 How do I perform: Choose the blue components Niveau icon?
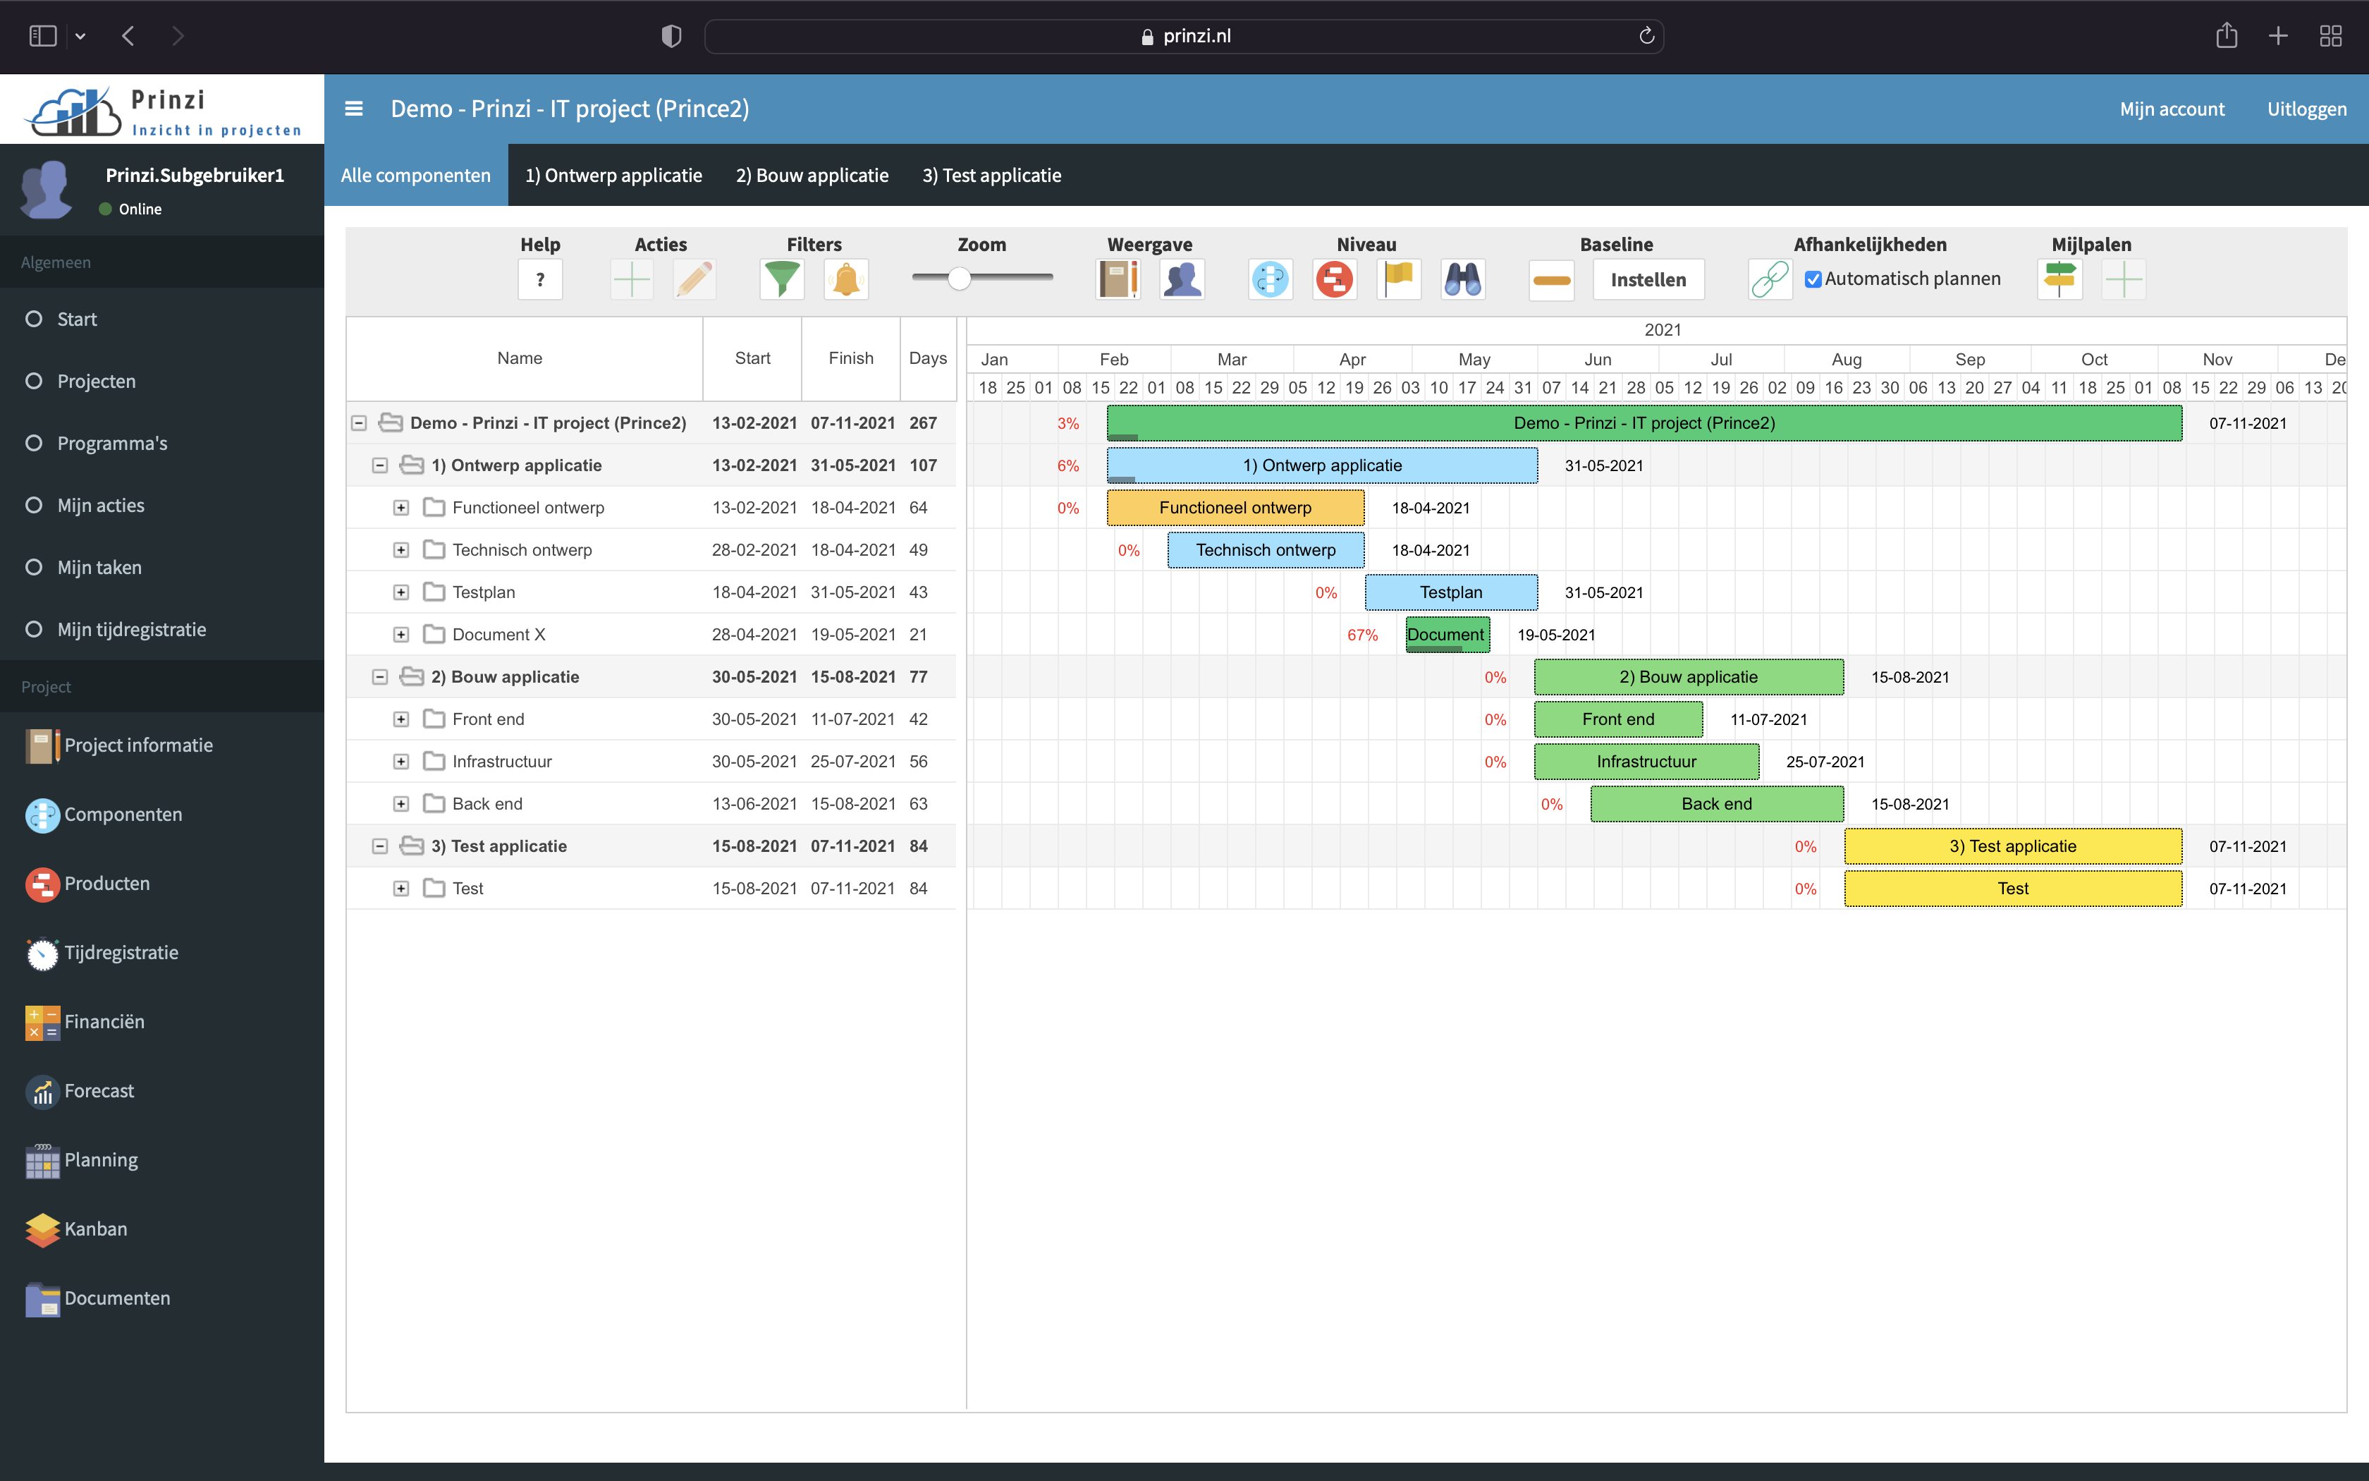point(1271,280)
